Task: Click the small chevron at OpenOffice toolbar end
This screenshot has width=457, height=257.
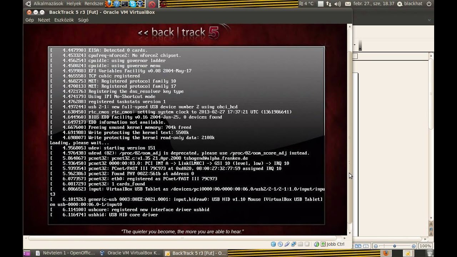Action: (x=360, y=45)
